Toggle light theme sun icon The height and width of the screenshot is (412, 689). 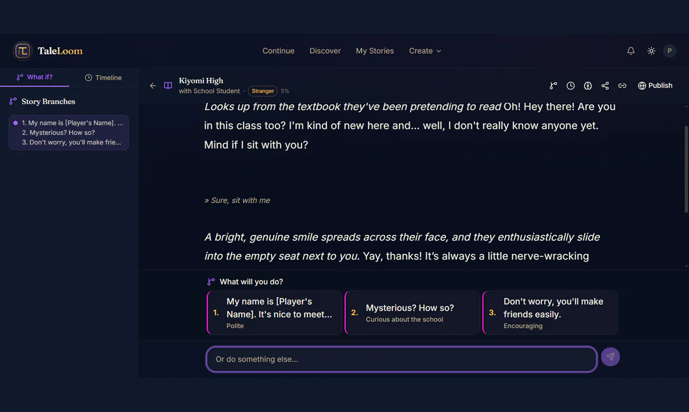point(652,51)
